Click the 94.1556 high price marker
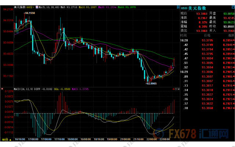The image size is (235, 147). coord(29,13)
